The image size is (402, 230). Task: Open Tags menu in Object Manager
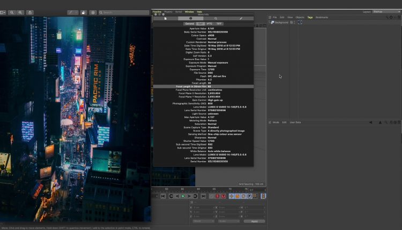click(x=310, y=18)
